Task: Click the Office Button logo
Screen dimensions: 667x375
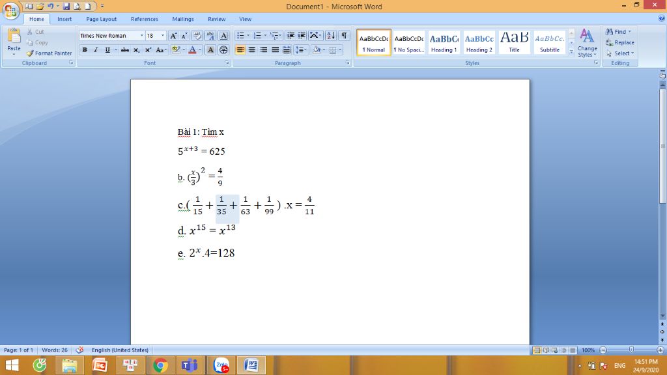Action: [x=10, y=11]
